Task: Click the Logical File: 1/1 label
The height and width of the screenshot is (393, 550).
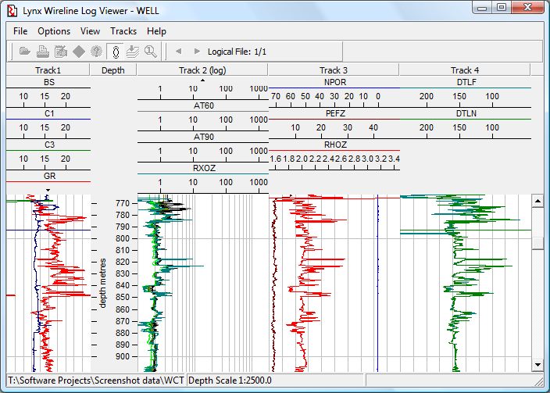Action: coord(237,52)
